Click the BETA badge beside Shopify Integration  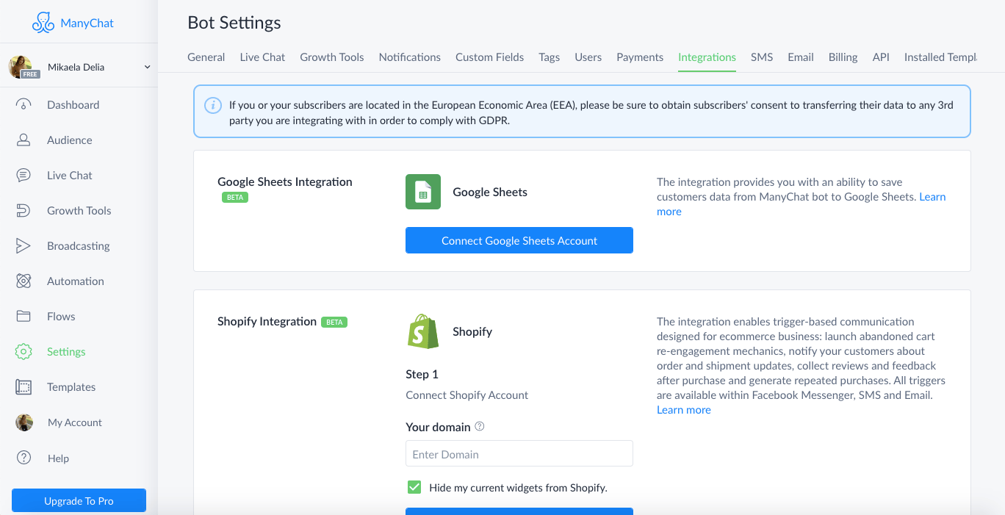click(x=334, y=322)
